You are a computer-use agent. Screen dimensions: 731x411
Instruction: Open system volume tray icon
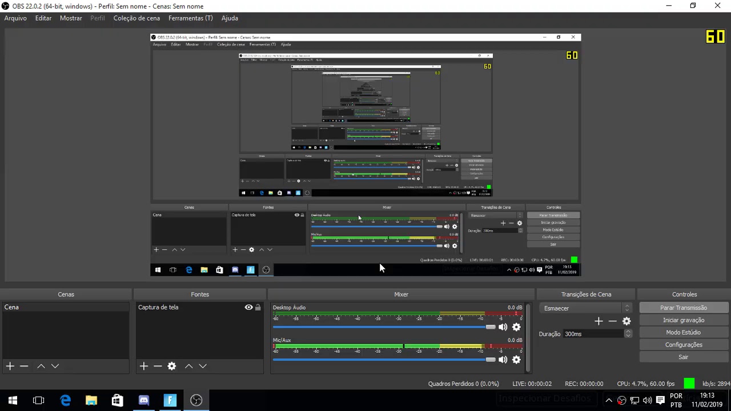[x=647, y=400]
